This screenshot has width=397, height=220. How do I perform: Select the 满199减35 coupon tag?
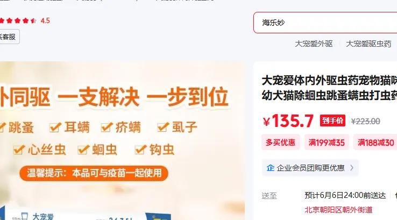(x=327, y=143)
